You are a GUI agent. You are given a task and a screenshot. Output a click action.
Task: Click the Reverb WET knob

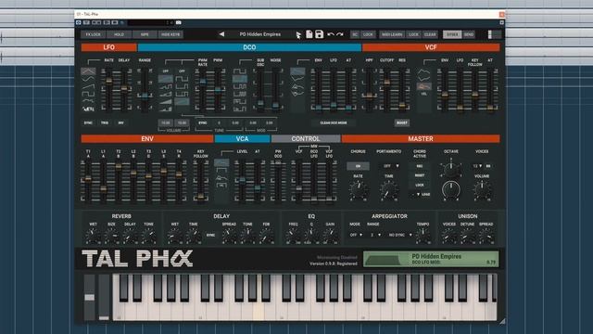click(93, 237)
